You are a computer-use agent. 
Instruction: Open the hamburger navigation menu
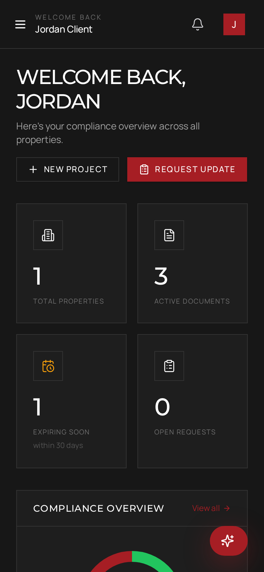pos(20,24)
